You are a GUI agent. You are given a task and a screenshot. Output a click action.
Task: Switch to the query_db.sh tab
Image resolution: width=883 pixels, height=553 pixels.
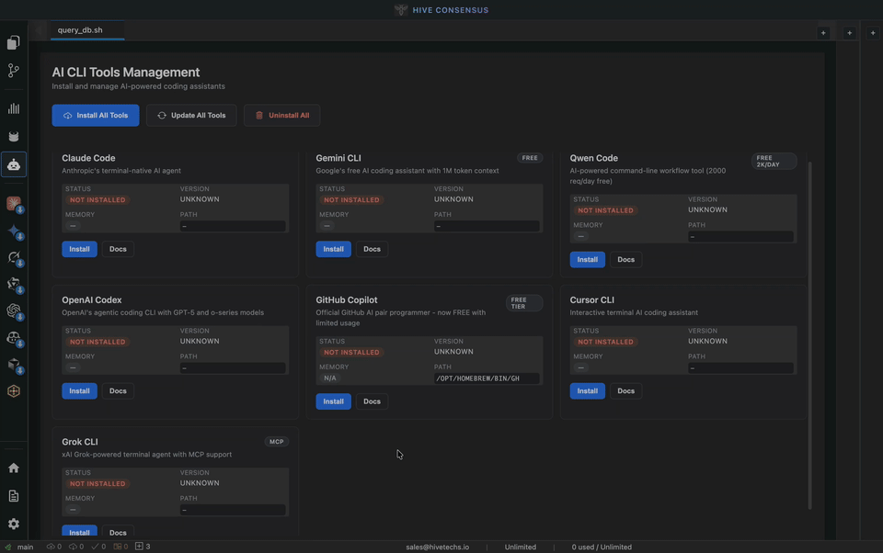80,30
